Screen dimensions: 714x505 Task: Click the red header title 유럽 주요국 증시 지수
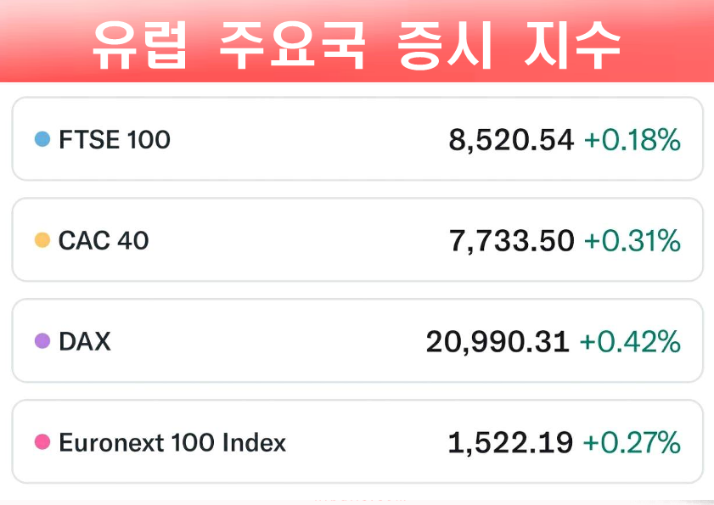click(357, 44)
